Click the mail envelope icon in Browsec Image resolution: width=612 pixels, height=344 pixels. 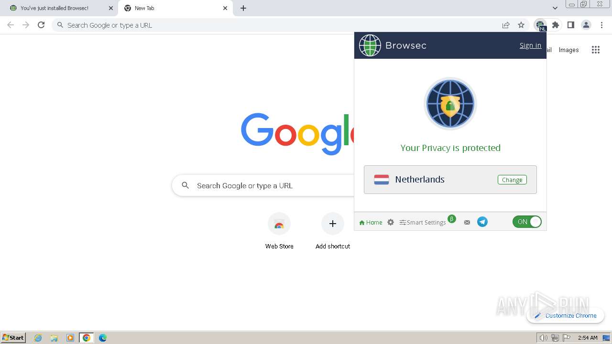pos(467,222)
